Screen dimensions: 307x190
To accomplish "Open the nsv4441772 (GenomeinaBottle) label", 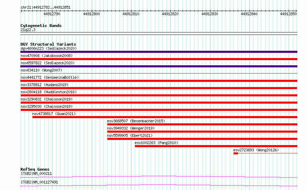I will click(50, 77).
